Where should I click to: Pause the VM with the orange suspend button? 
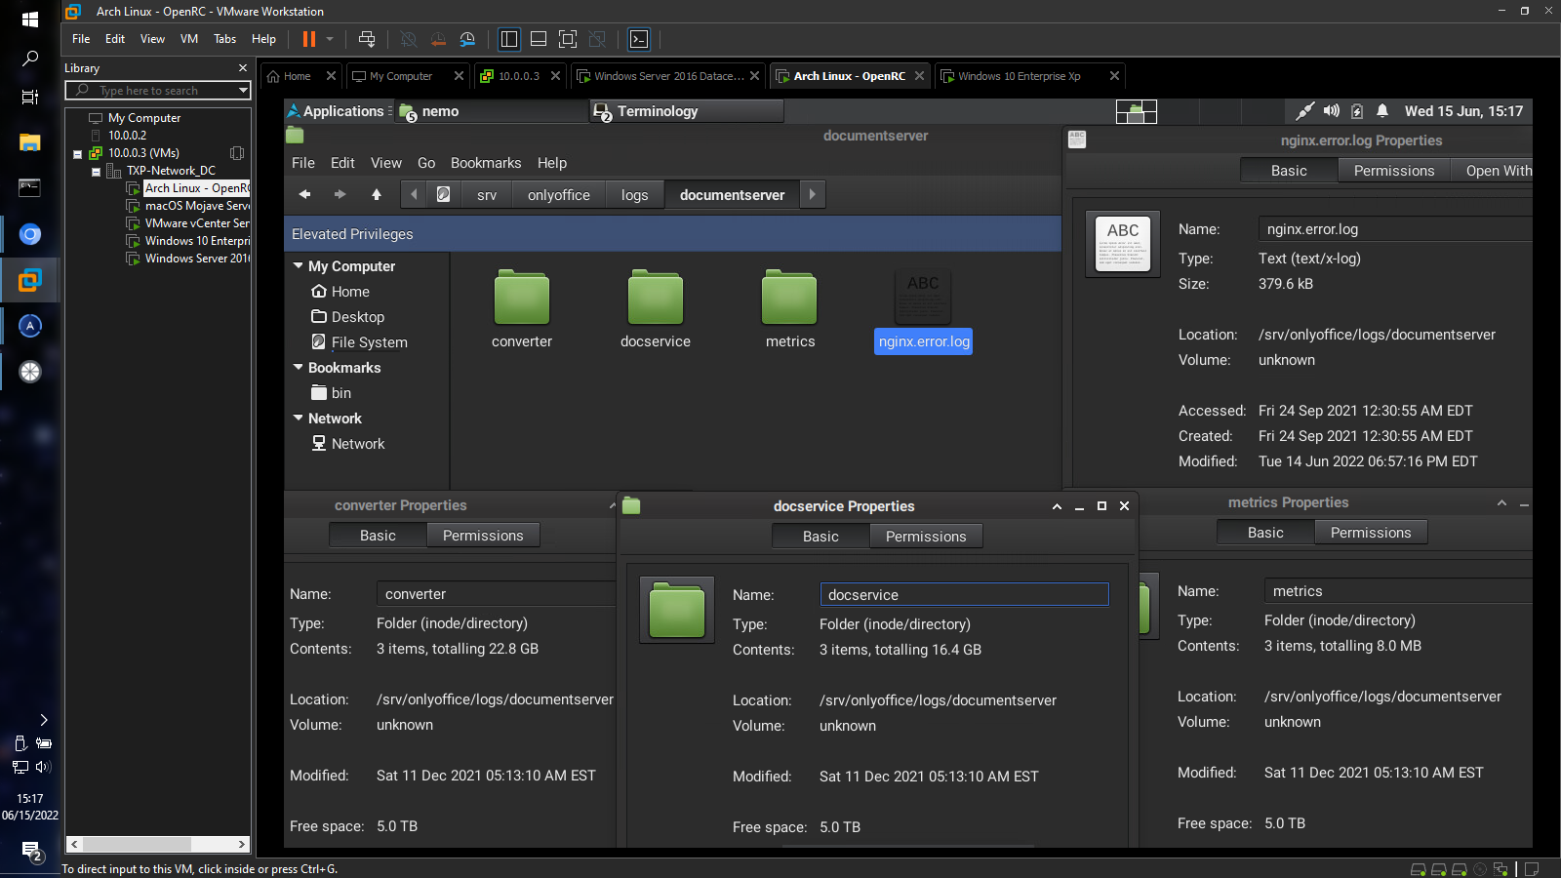pyautogui.click(x=309, y=39)
